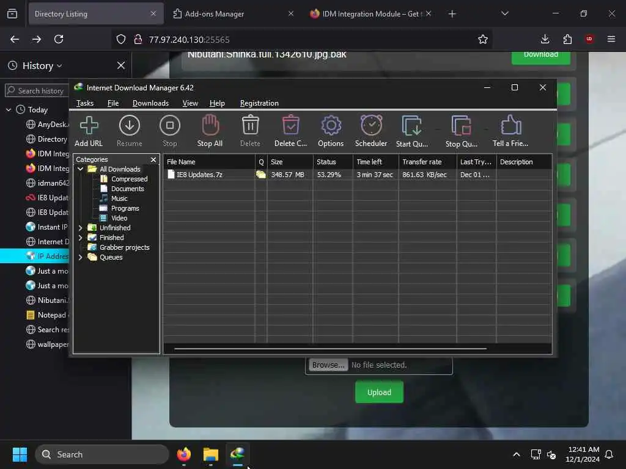The width and height of the screenshot is (626, 469).
Task: Open the Windows Start menu
Action: pyautogui.click(x=20, y=454)
